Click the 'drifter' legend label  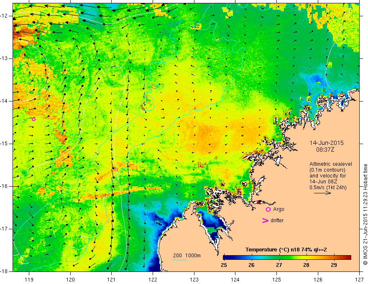[x=277, y=221]
